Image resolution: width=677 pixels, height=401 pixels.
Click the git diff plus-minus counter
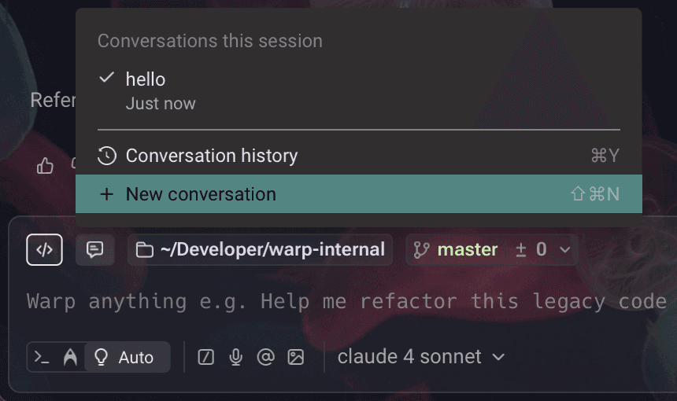(x=531, y=250)
